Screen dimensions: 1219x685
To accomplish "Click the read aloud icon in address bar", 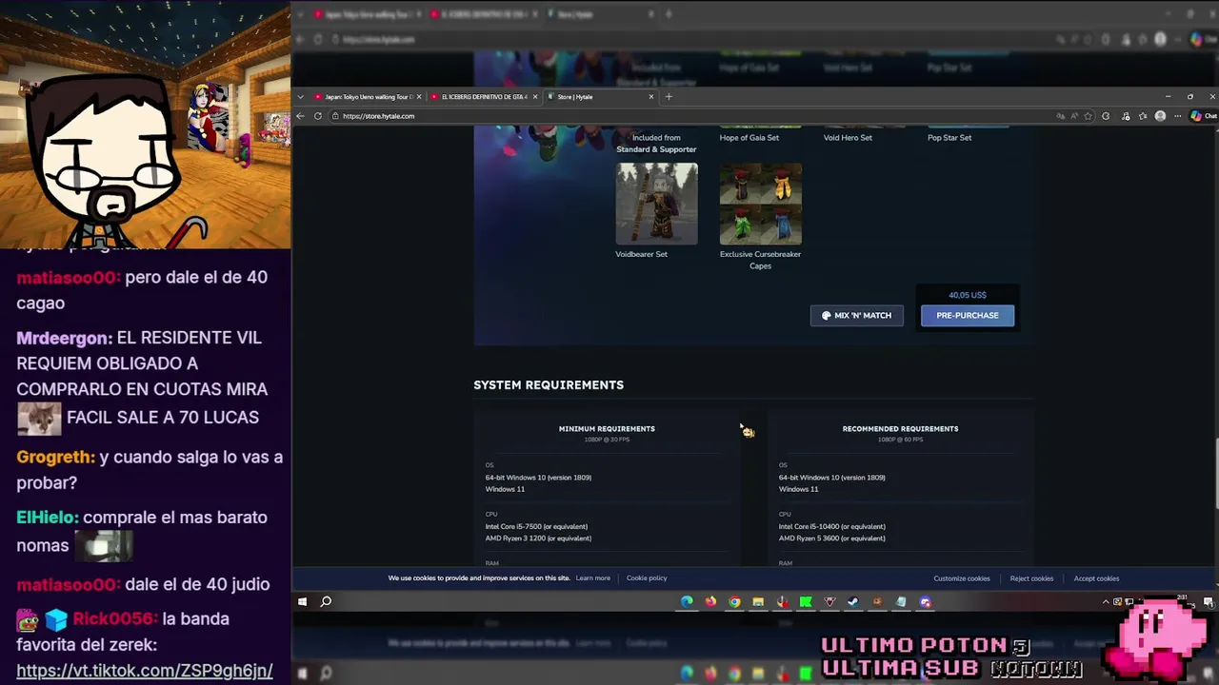I will [1074, 116].
